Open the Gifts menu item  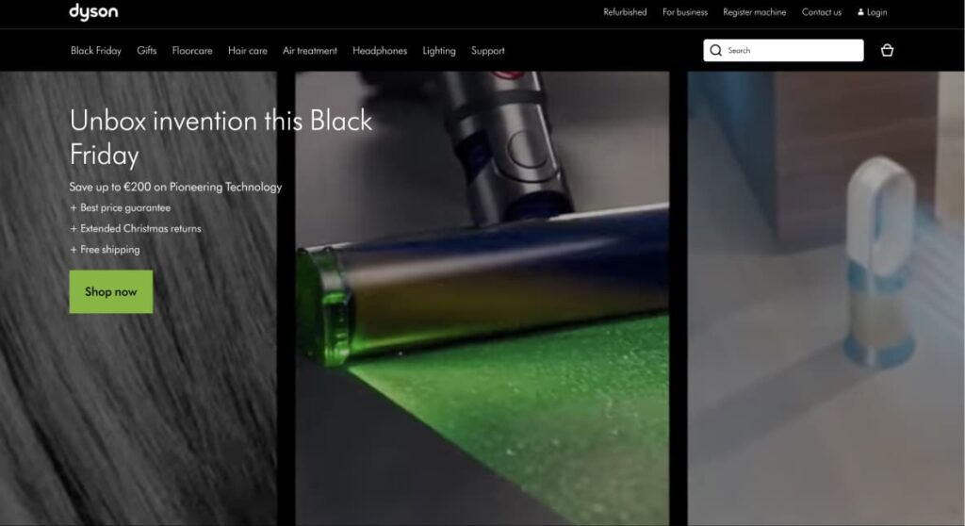pyautogui.click(x=147, y=51)
